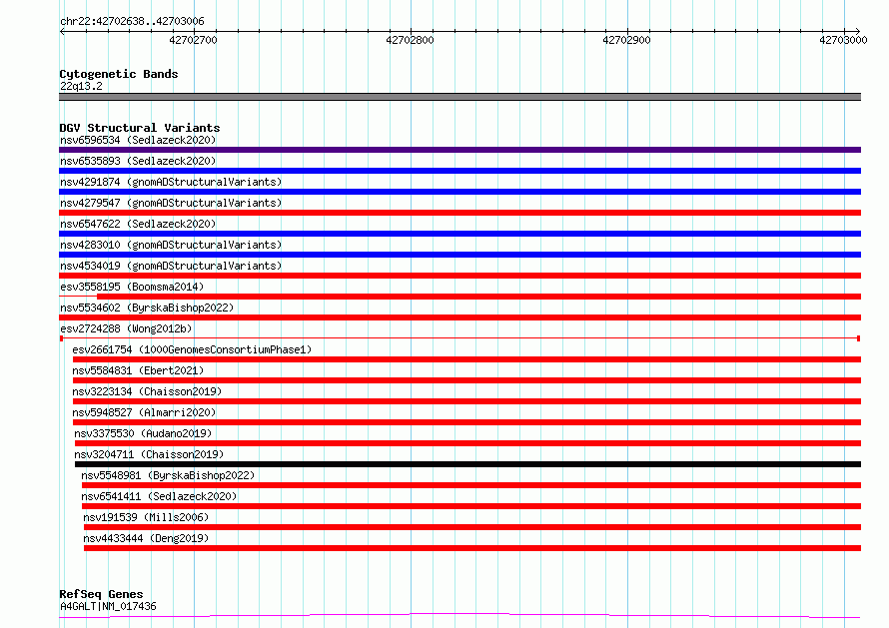
Task: Click the red bar under nsv5948527
Action: (466, 422)
